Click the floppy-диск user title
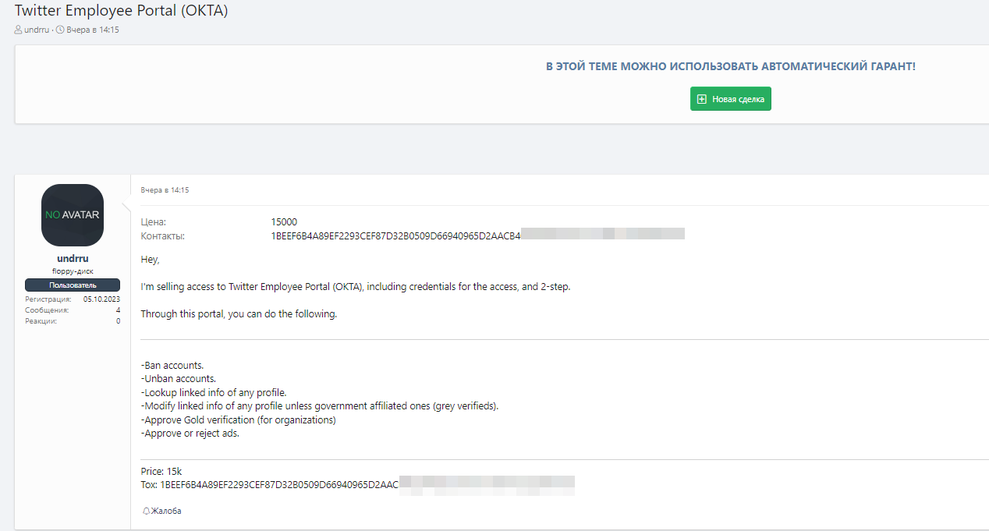 73,271
